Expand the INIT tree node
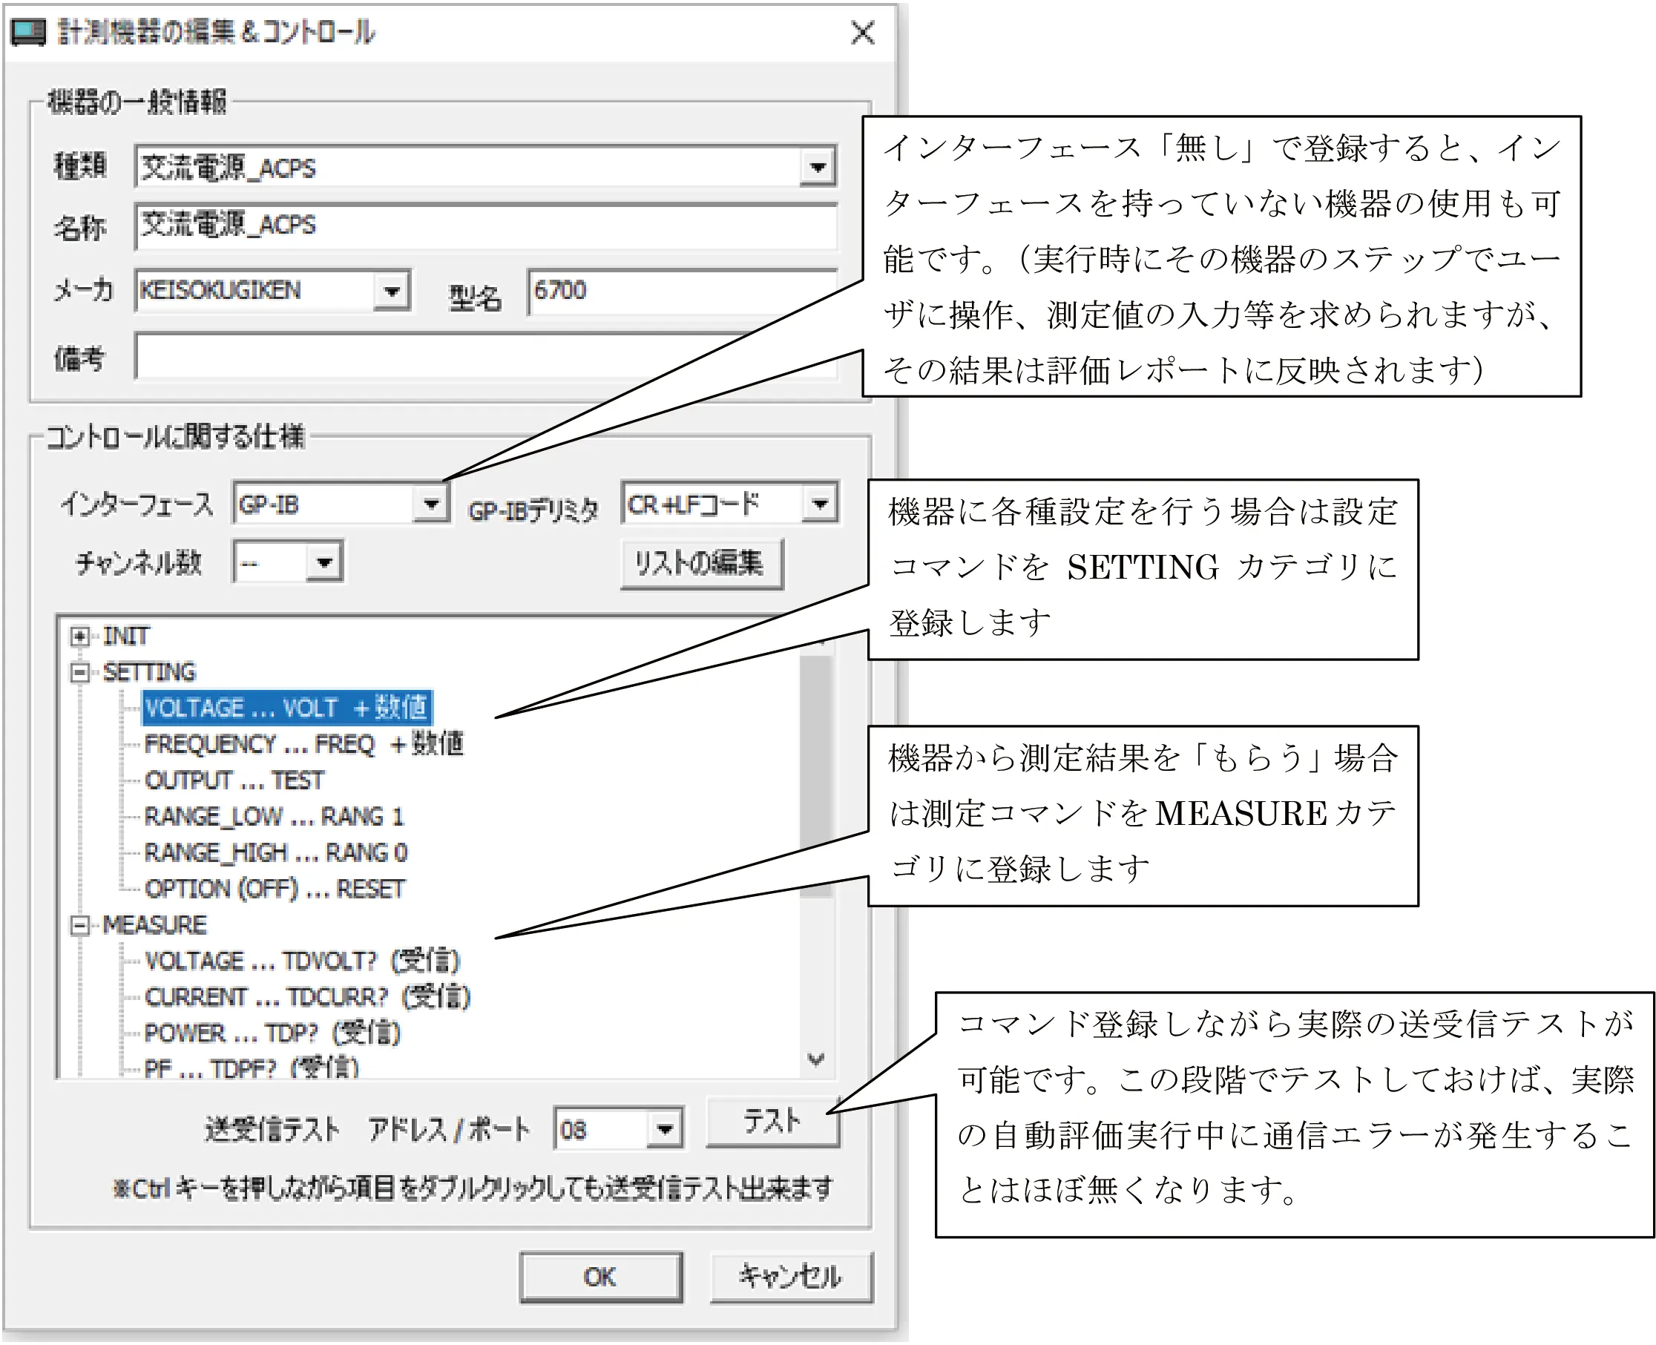This screenshot has height=1345, width=1656. coord(79,637)
